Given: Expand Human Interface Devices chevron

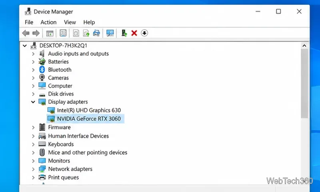Looking at the screenshot, I should [x=33, y=136].
